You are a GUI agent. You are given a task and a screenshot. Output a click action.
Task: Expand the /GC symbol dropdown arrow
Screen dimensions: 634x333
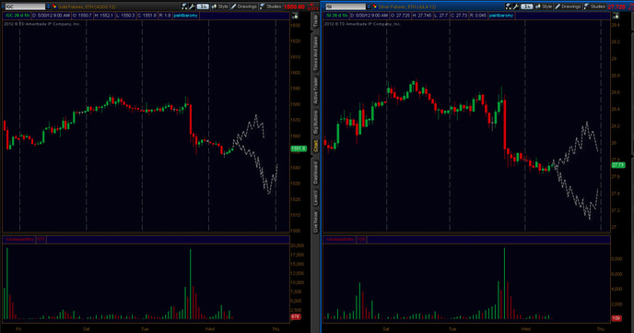(x=48, y=6)
